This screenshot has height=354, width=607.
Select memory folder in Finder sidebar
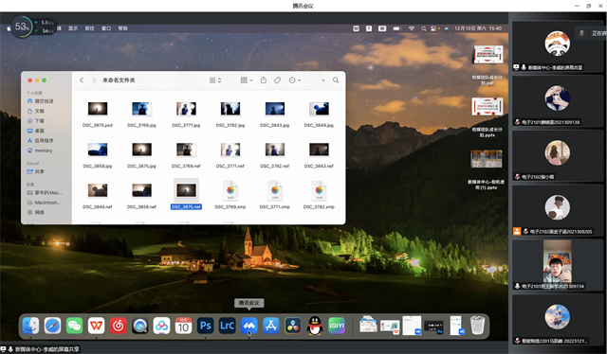click(43, 150)
